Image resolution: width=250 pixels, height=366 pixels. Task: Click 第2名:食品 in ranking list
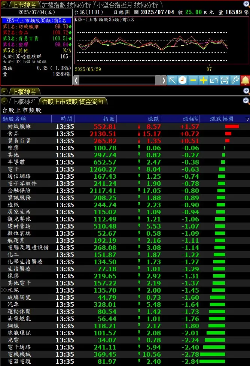pyautogui.click(x=36, y=33)
